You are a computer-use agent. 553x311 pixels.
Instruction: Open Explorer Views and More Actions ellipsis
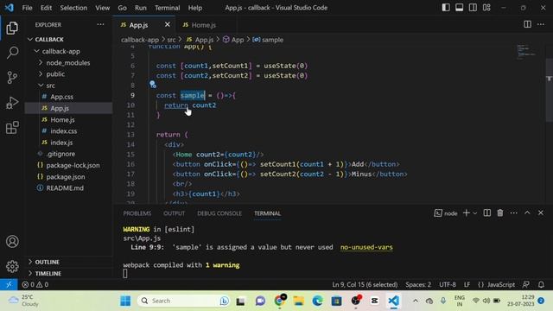pos(100,24)
